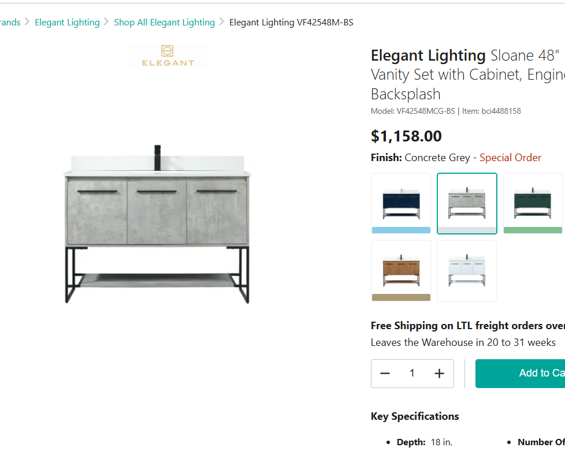Viewport: 565px width, 451px height.
Task: Click the current page breadcrumb VF42548M-BS
Action: pyautogui.click(x=291, y=23)
